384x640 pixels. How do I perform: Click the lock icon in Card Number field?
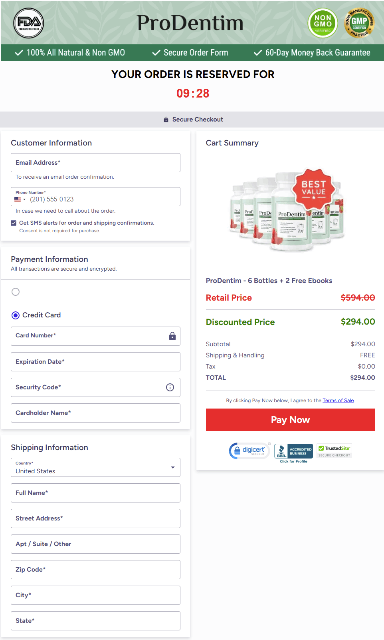[x=172, y=336]
